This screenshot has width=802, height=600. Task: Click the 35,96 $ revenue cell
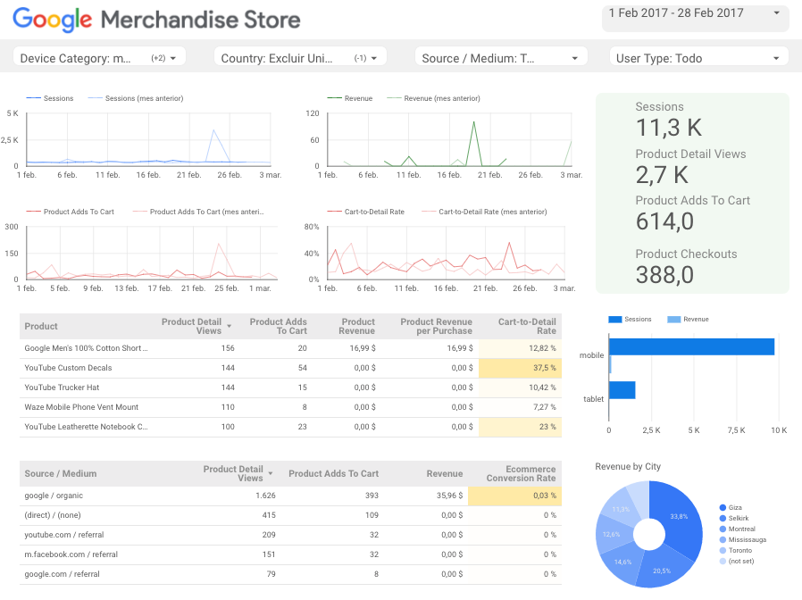449,496
